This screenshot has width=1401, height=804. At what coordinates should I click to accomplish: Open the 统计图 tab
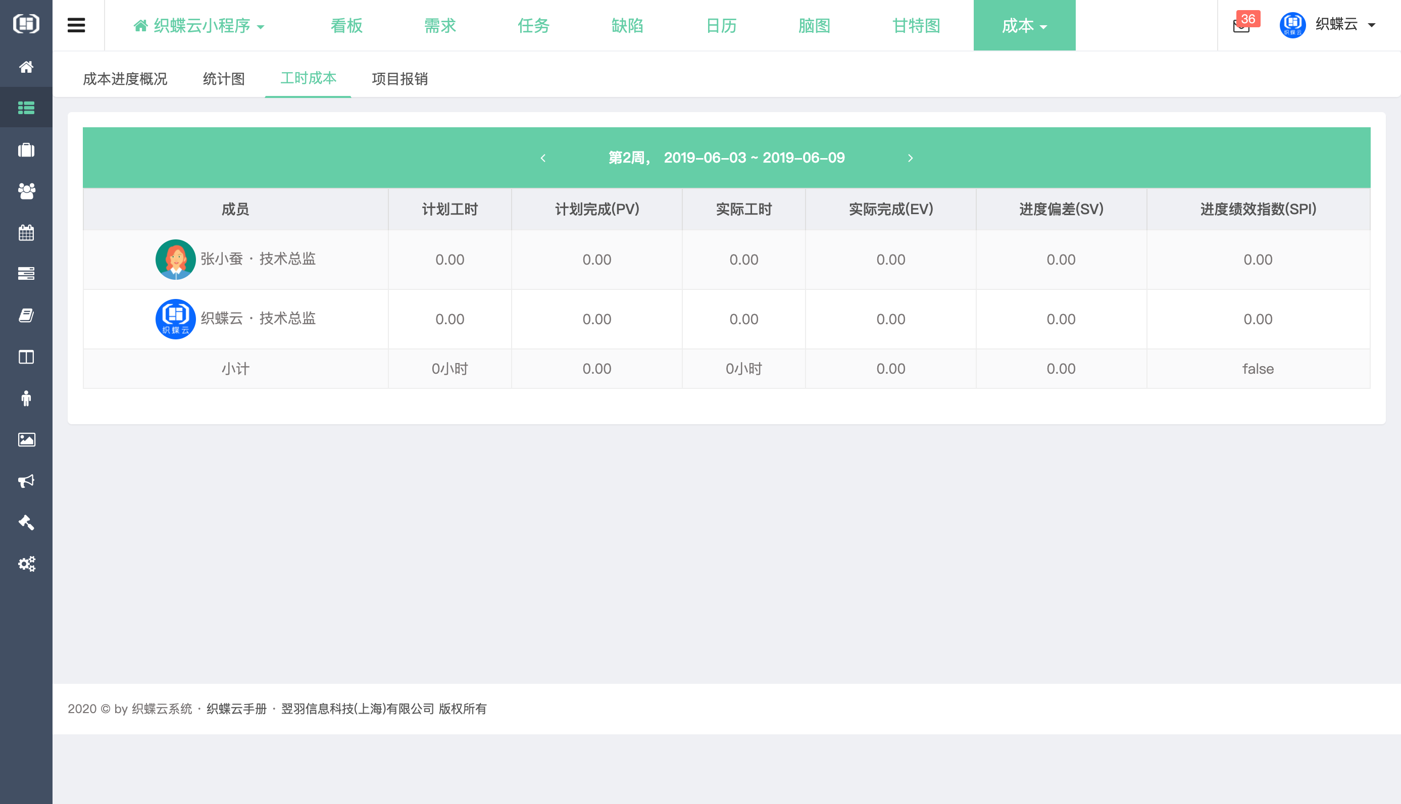(x=224, y=79)
